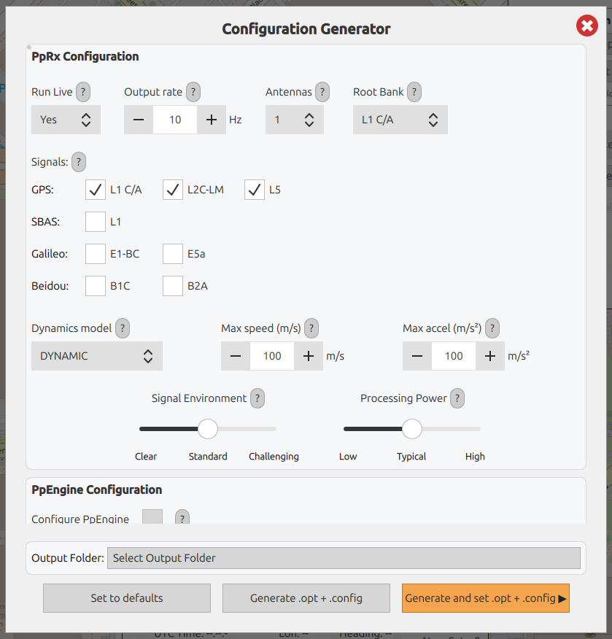
Task: Open help for Run Live
Action: pyautogui.click(x=83, y=92)
